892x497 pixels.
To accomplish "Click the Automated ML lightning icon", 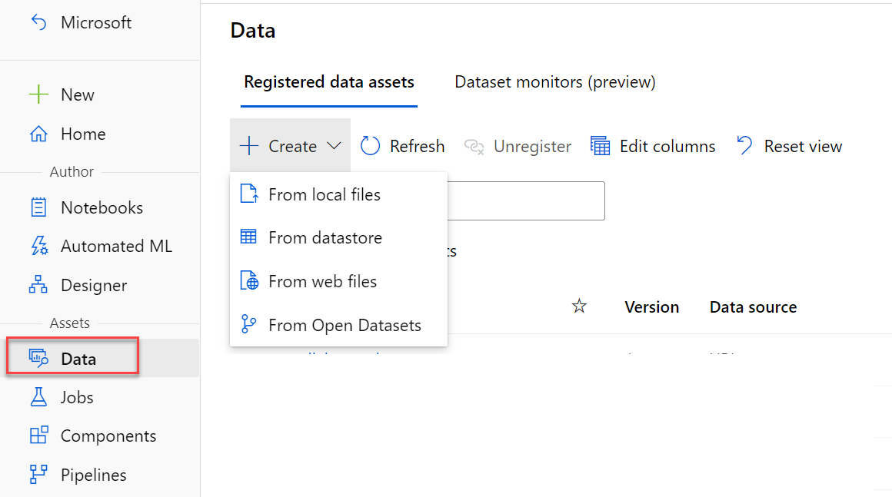I will click(x=38, y=246).
